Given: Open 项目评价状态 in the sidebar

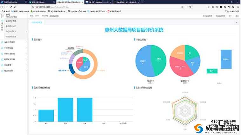Looking at the screenshot, I should point(11,26).
